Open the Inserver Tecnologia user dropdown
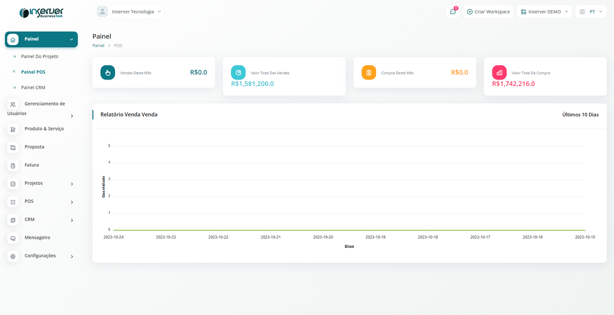Viewport: 614px width, 315px height. click(x=130, y=12)
